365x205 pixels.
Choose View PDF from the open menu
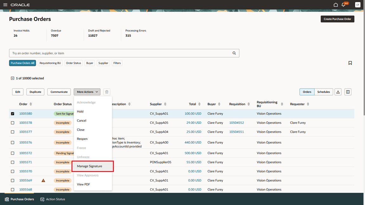[x=83, y=184]
